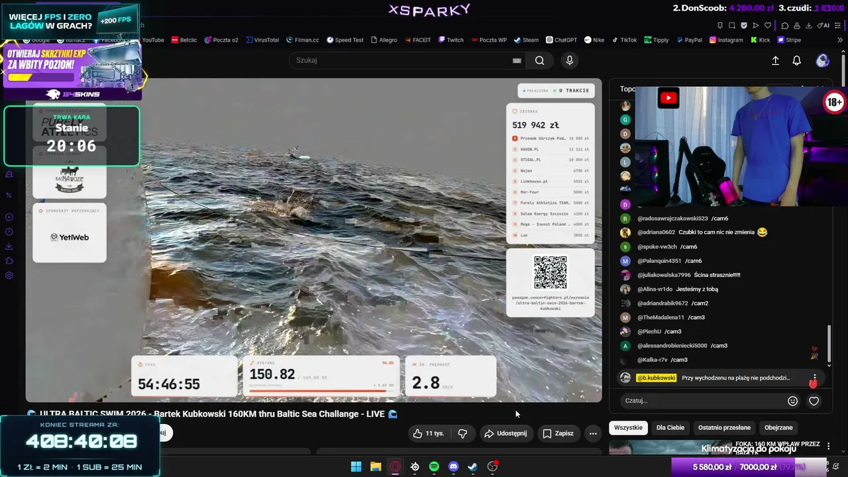Like the video with thumbs up
Screen dimensions: 848x477
tap(429, 433)
